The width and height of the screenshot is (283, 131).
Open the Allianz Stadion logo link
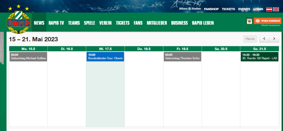(x=190, y=9)
